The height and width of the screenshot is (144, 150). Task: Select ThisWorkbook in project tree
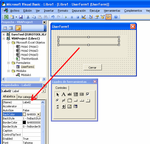pos(30,59)
